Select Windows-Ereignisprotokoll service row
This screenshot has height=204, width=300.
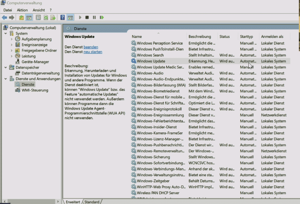pyautogui.click(x=210, y=109)
